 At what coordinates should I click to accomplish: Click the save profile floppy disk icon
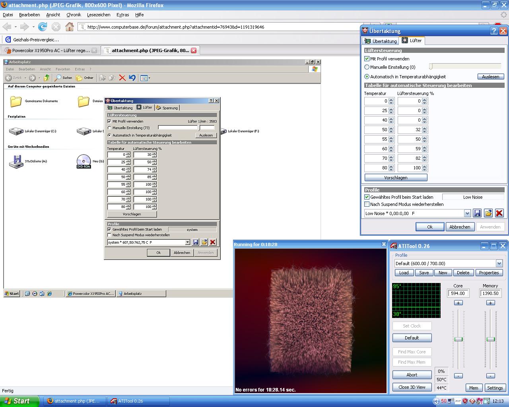pos(477,213)
